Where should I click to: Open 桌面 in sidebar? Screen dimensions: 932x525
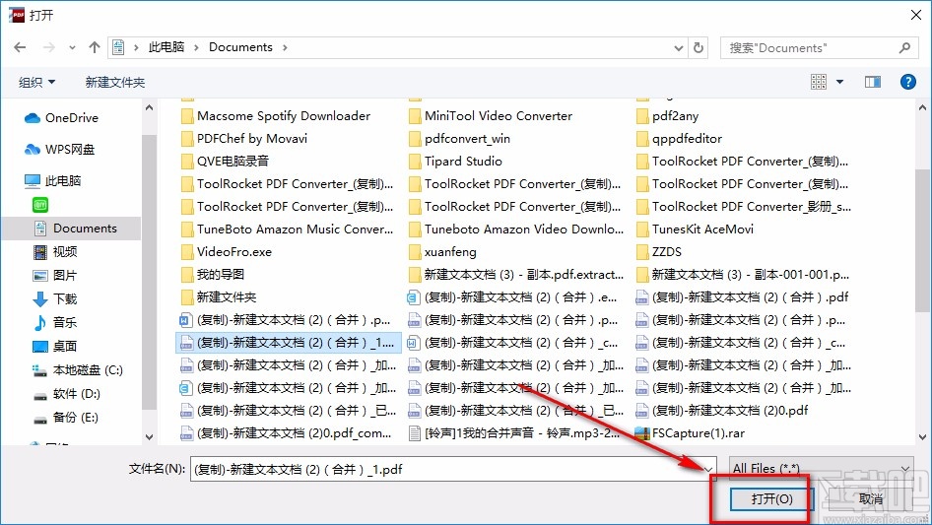(55, 346)
